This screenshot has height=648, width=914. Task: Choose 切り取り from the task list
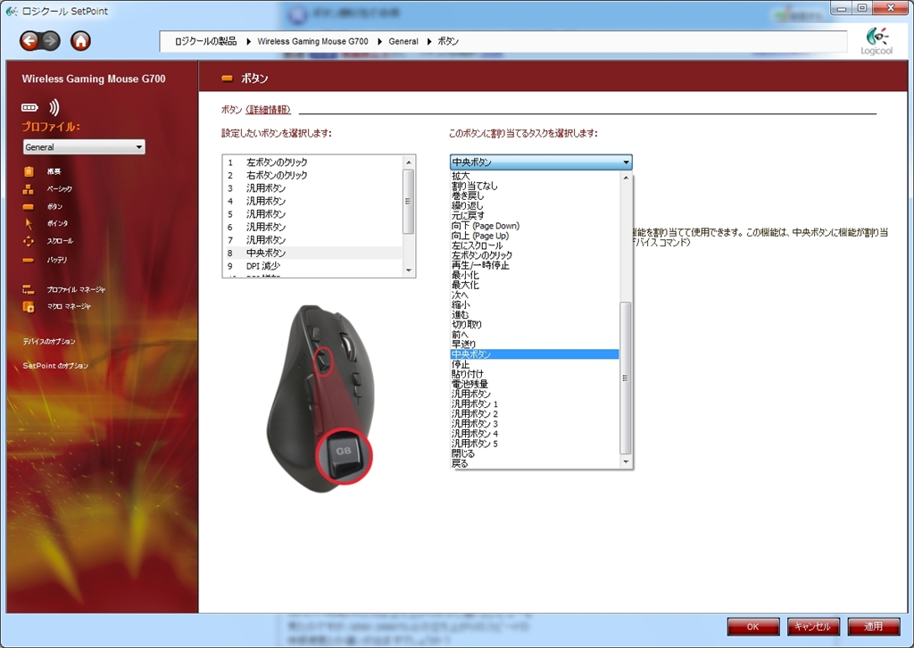(535, 325)
